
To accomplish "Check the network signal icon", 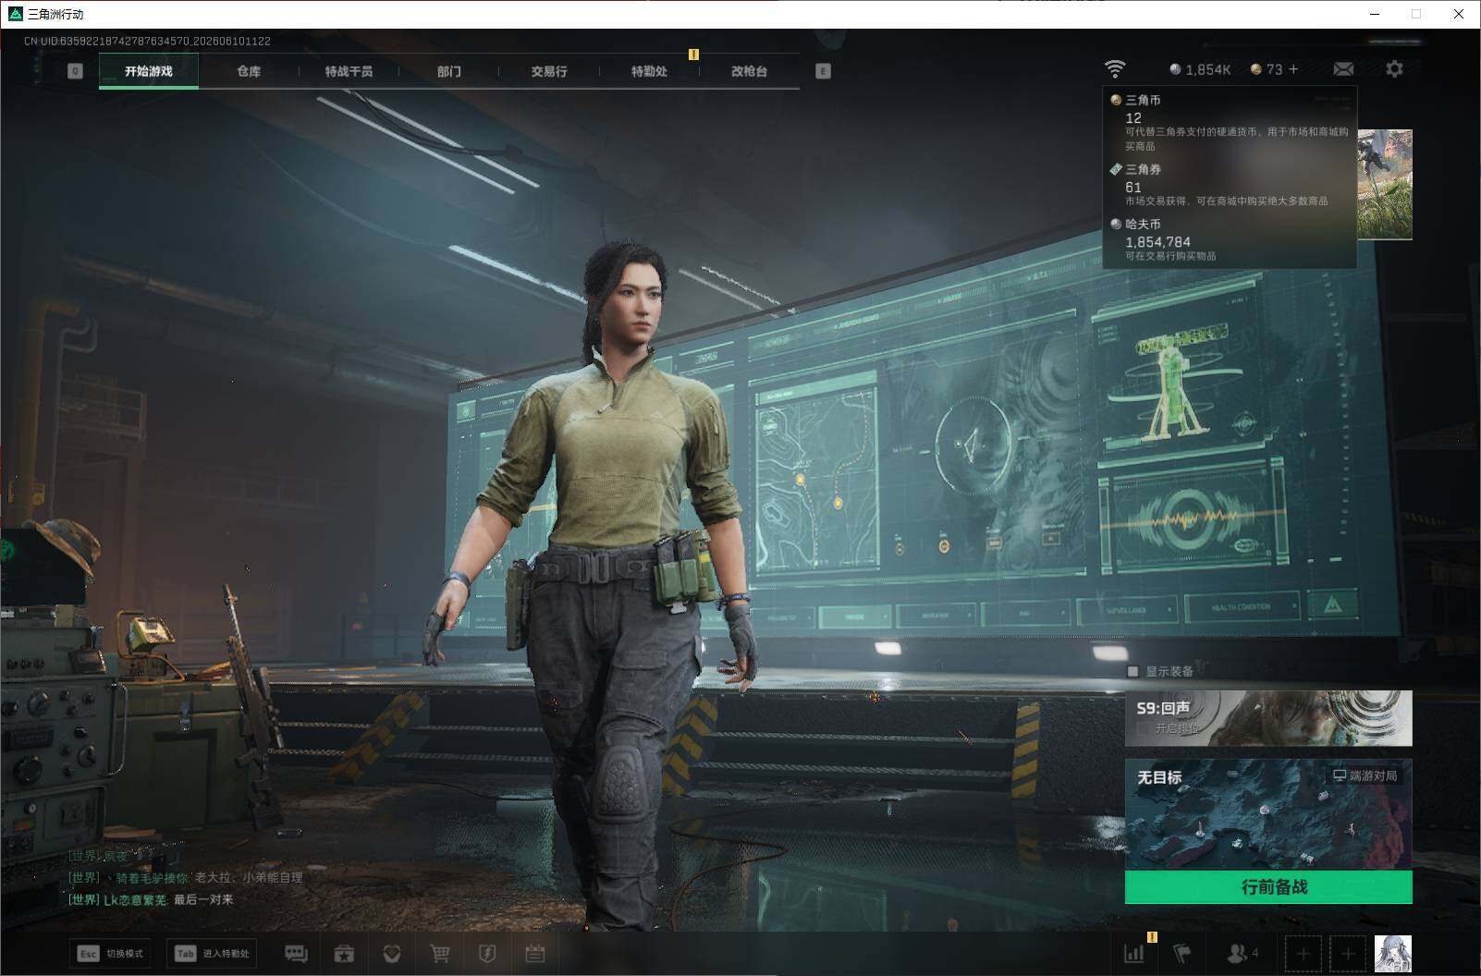I will point(1115,69).
